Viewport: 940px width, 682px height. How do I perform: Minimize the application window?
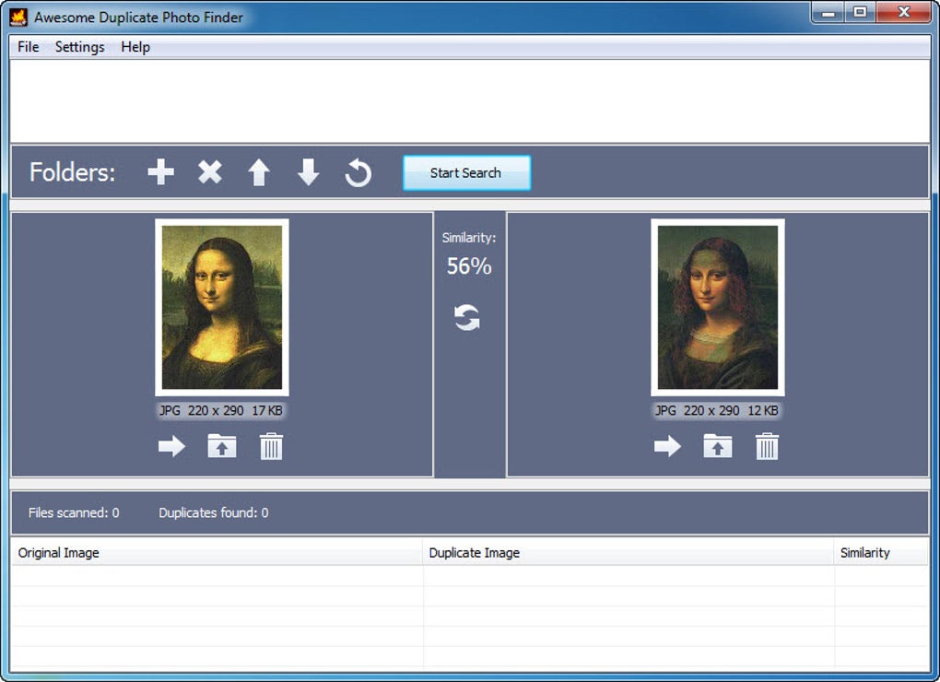828,13
